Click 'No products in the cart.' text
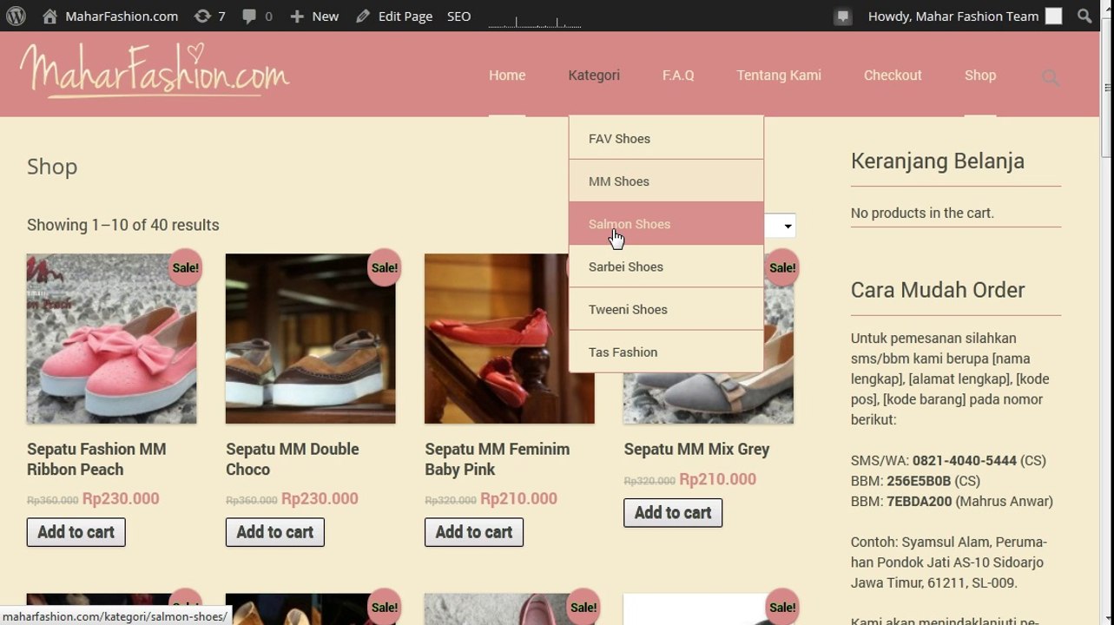 point(922,213)
